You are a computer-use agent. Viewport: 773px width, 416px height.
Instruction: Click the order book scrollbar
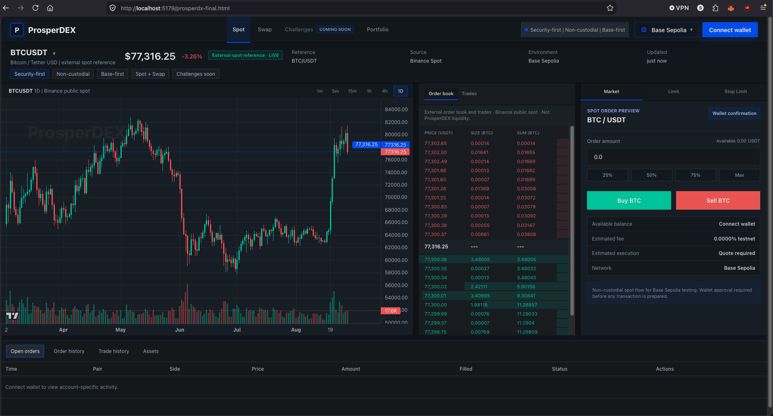pyautogui.click(x=572, y=220)
